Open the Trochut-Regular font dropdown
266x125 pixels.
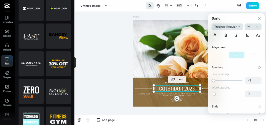[x=227, y=27]
